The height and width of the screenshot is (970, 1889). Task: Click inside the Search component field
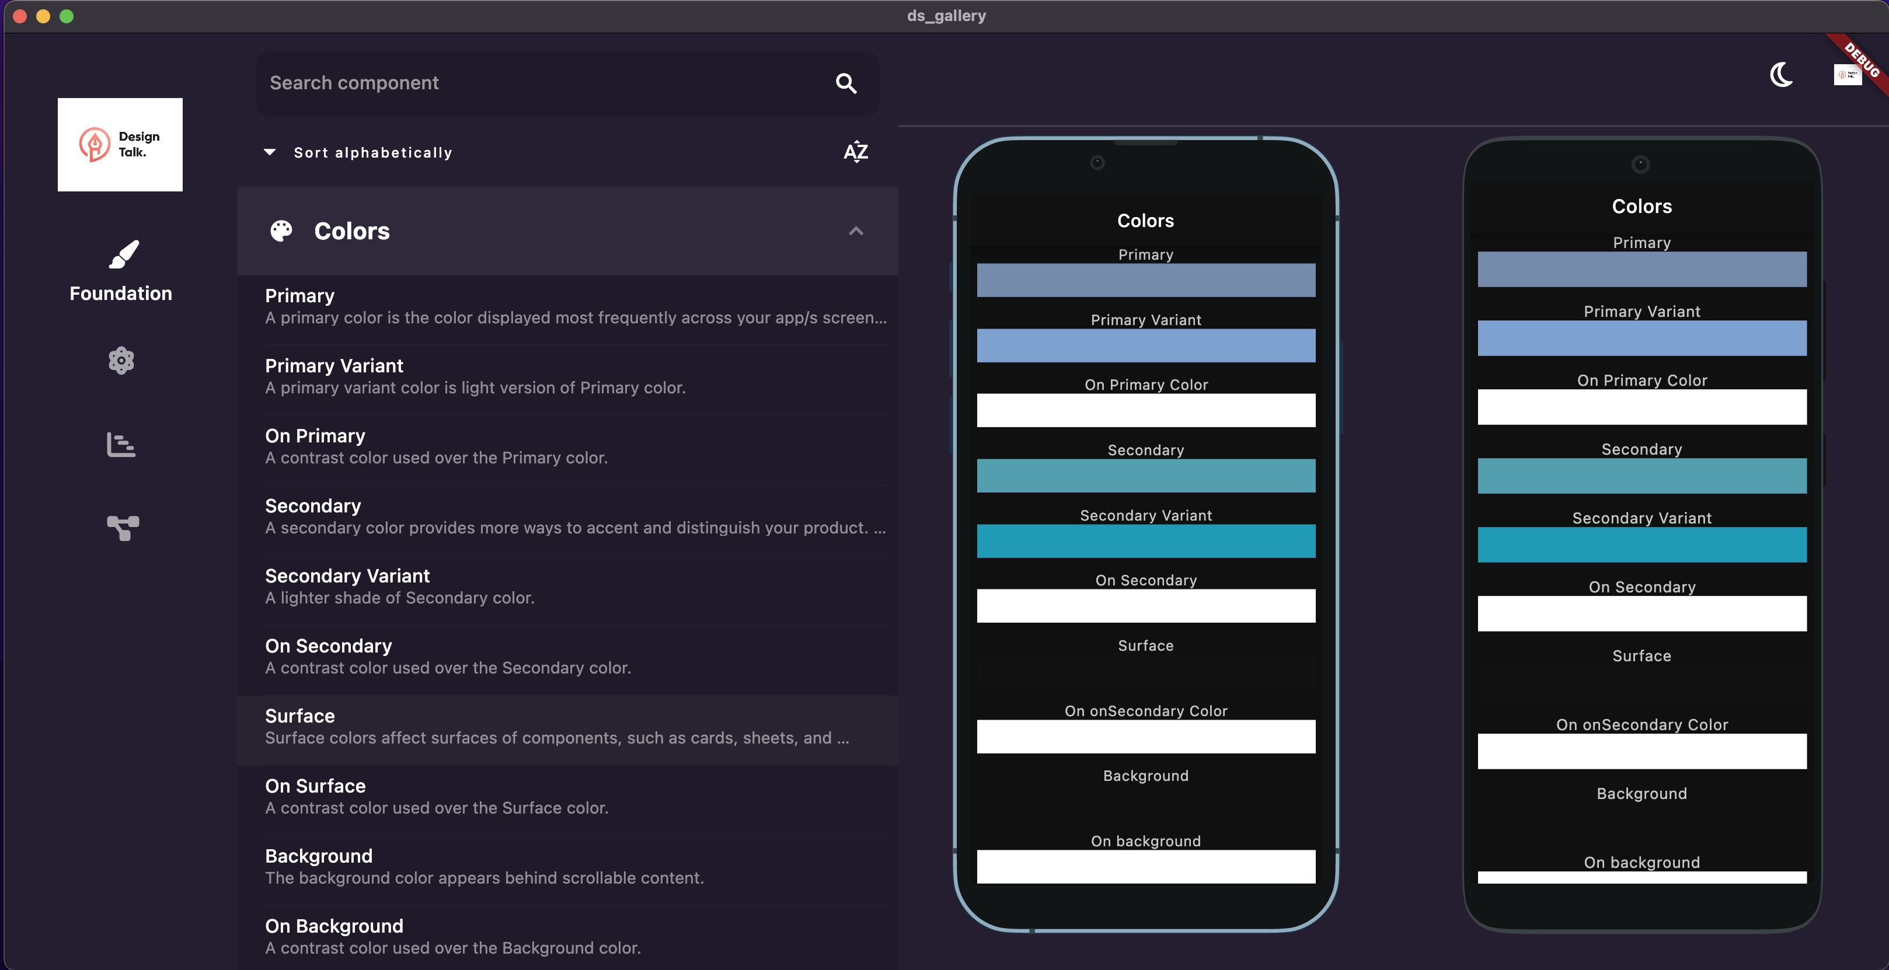513,83
